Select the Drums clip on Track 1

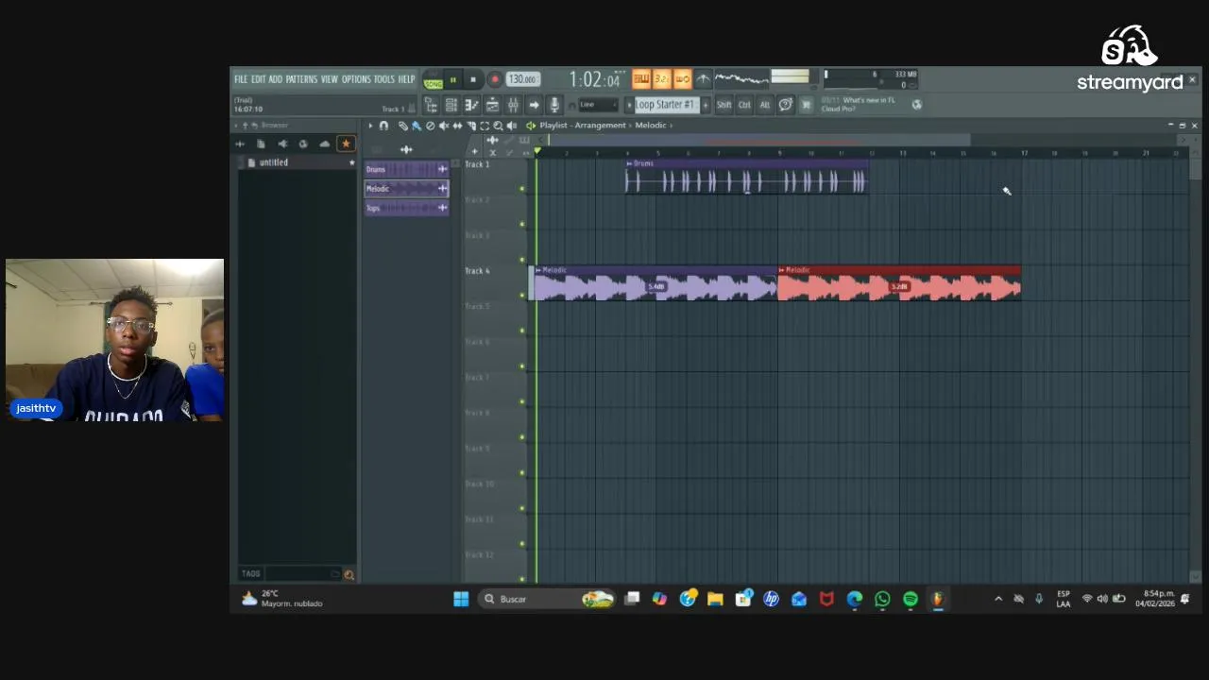pyautogui.click(x=746, y=177)
